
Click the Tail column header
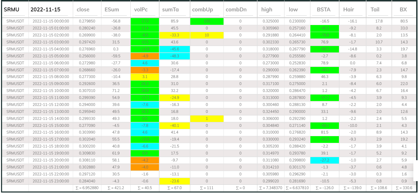375,10
